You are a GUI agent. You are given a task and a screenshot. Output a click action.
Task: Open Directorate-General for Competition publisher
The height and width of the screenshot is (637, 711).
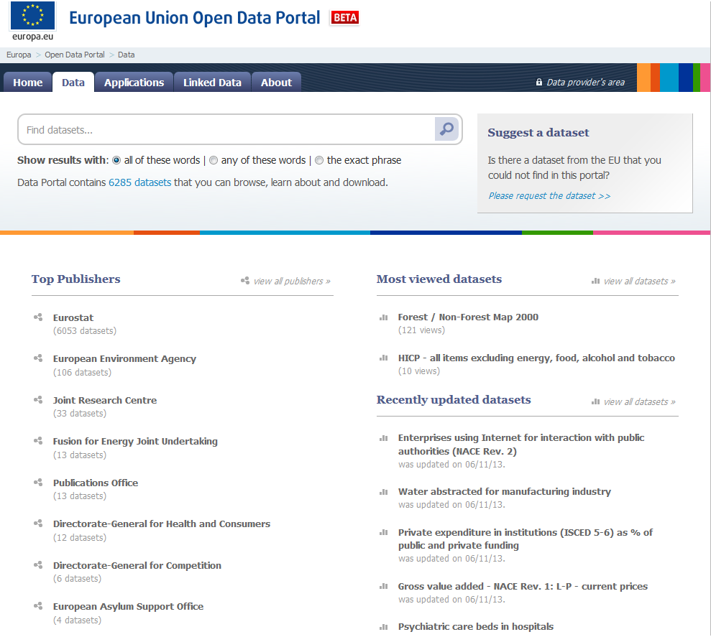point(137,565)
